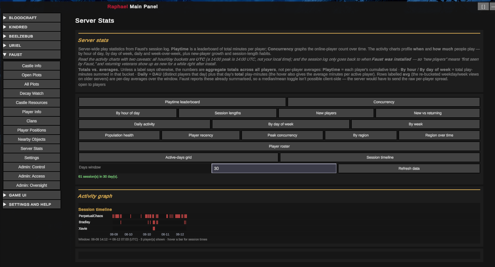The width and height of the screenshot is (495, 267).
Task: Show Daily activity chart
Action: (x=145, y=124)
